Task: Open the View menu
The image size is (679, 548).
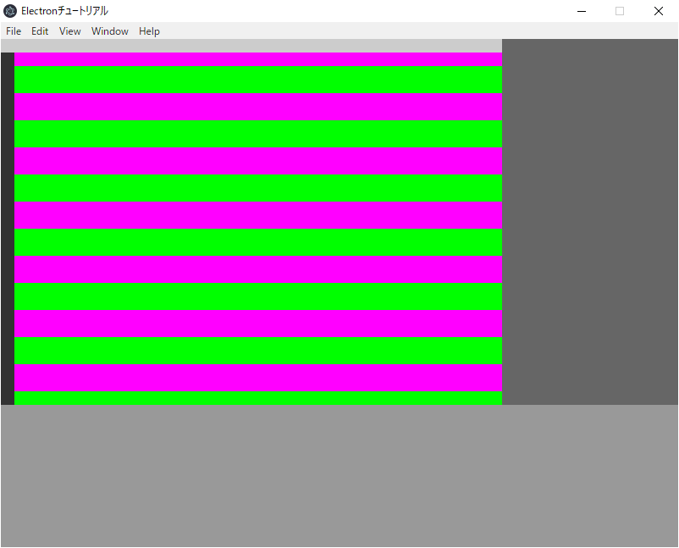Action: pyautogui.click(x=69, y=31)
